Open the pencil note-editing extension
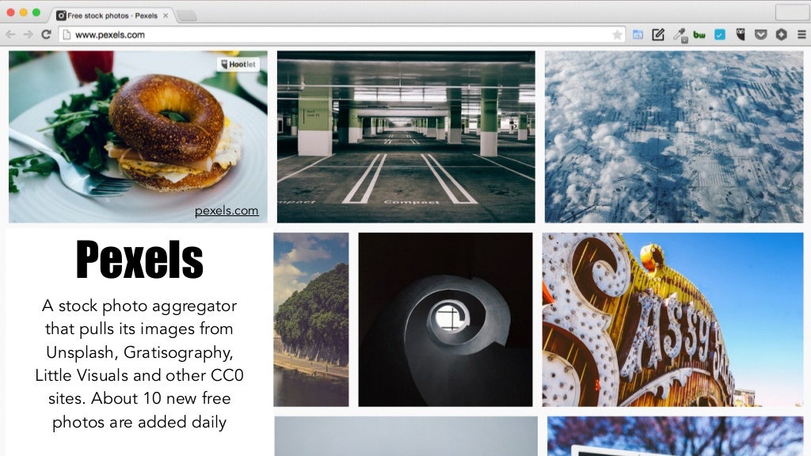 click(658, 35)
